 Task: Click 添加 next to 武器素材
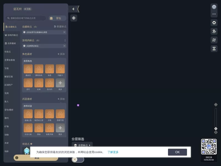(61, 99)
